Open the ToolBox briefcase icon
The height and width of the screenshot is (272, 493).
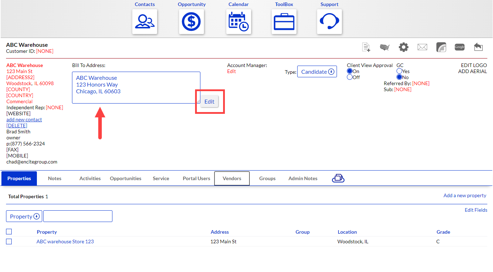click(284, 22)
